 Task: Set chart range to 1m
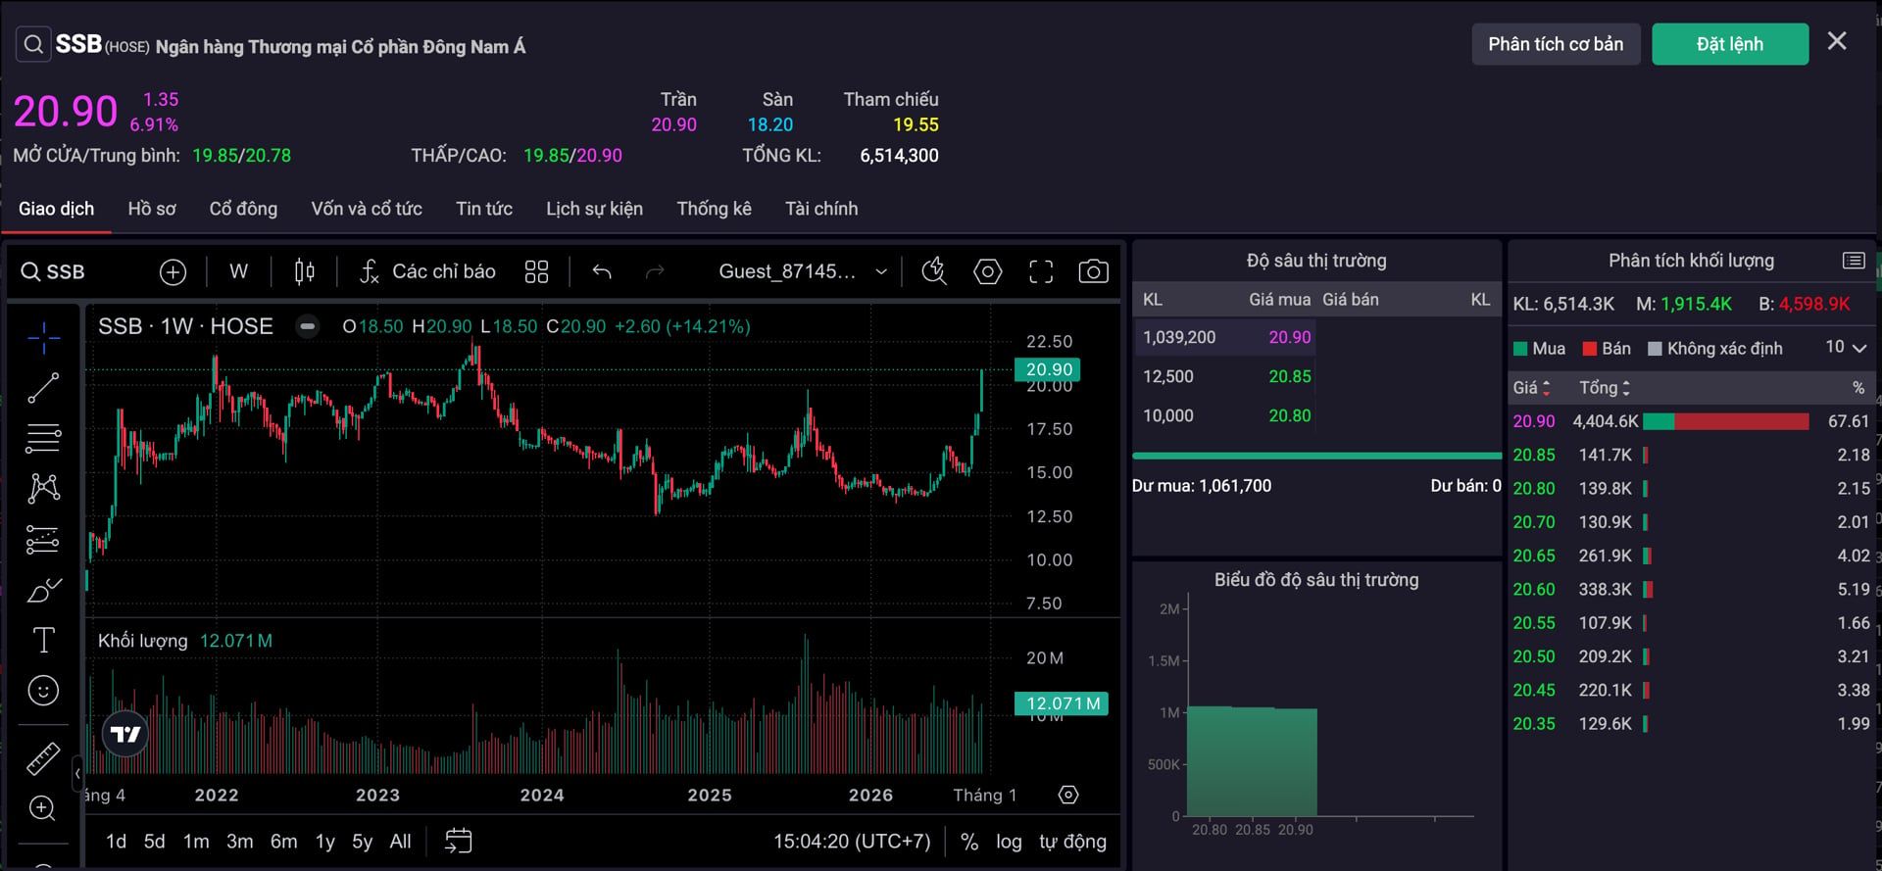pos(196,842)
